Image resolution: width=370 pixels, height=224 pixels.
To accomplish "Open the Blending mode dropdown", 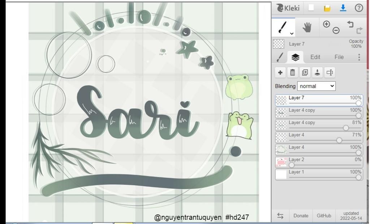I will tap(316, 86).
